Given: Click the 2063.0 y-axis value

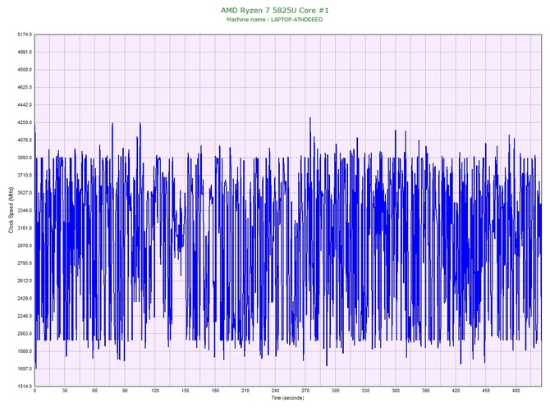Looking at the screenshot, I should point(25,333).
